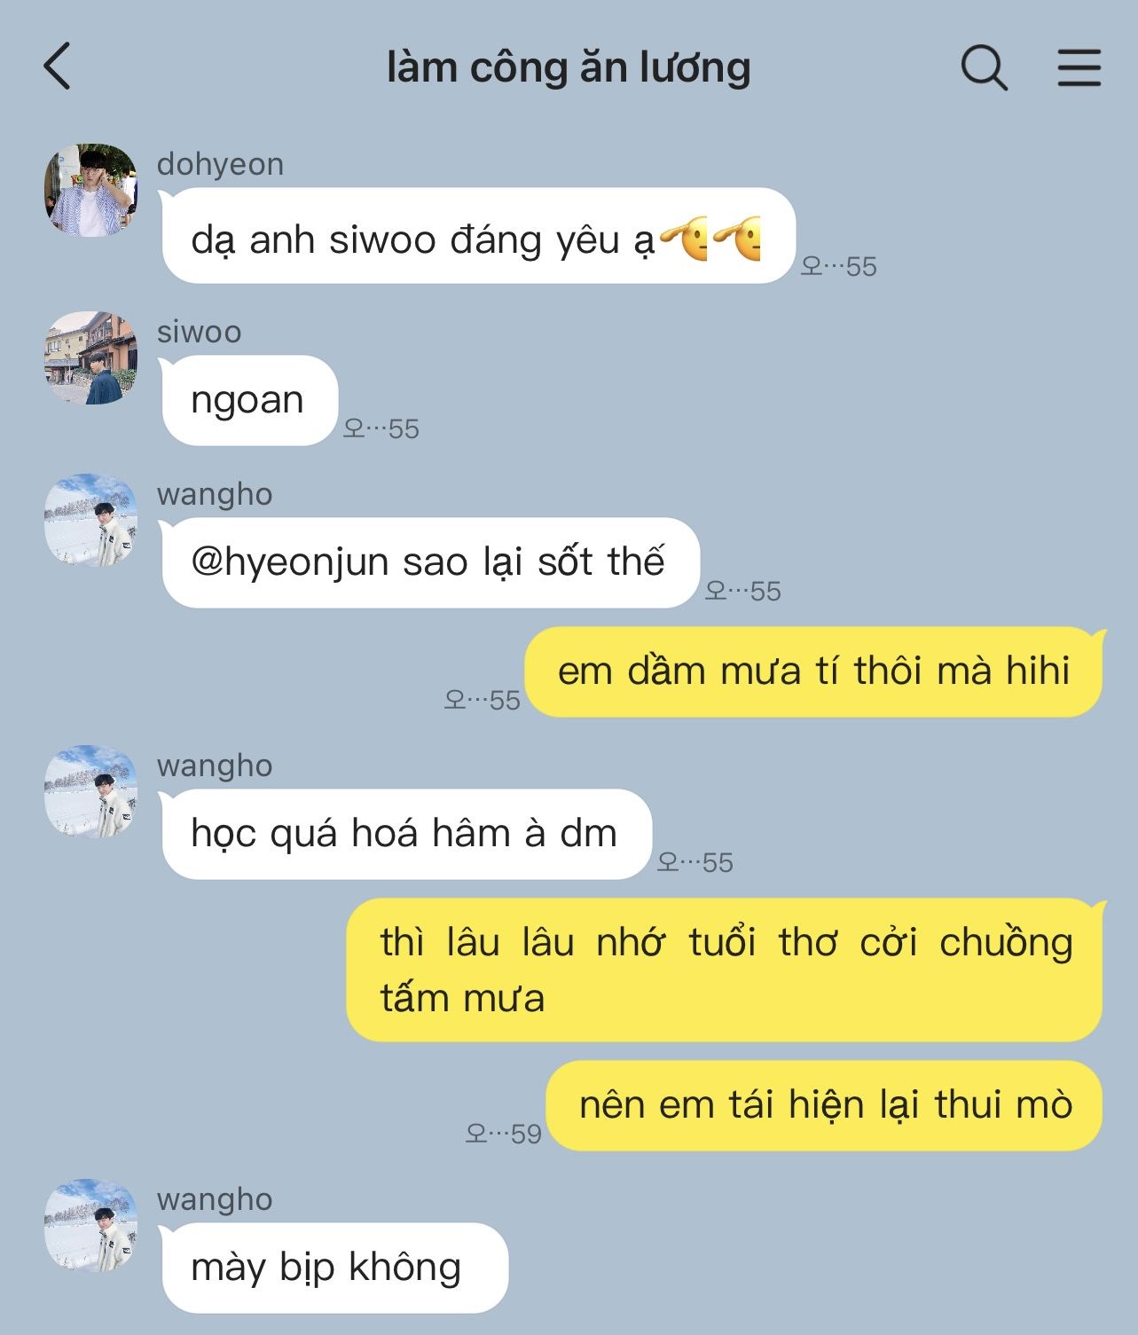This screenshot has width=1138, height=1335.
Task: Select the yellow 'em dầm mưa tí thôi' bubble
Action: (x=813, y=671)
